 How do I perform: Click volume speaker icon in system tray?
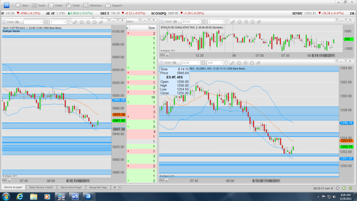(334, 197)
